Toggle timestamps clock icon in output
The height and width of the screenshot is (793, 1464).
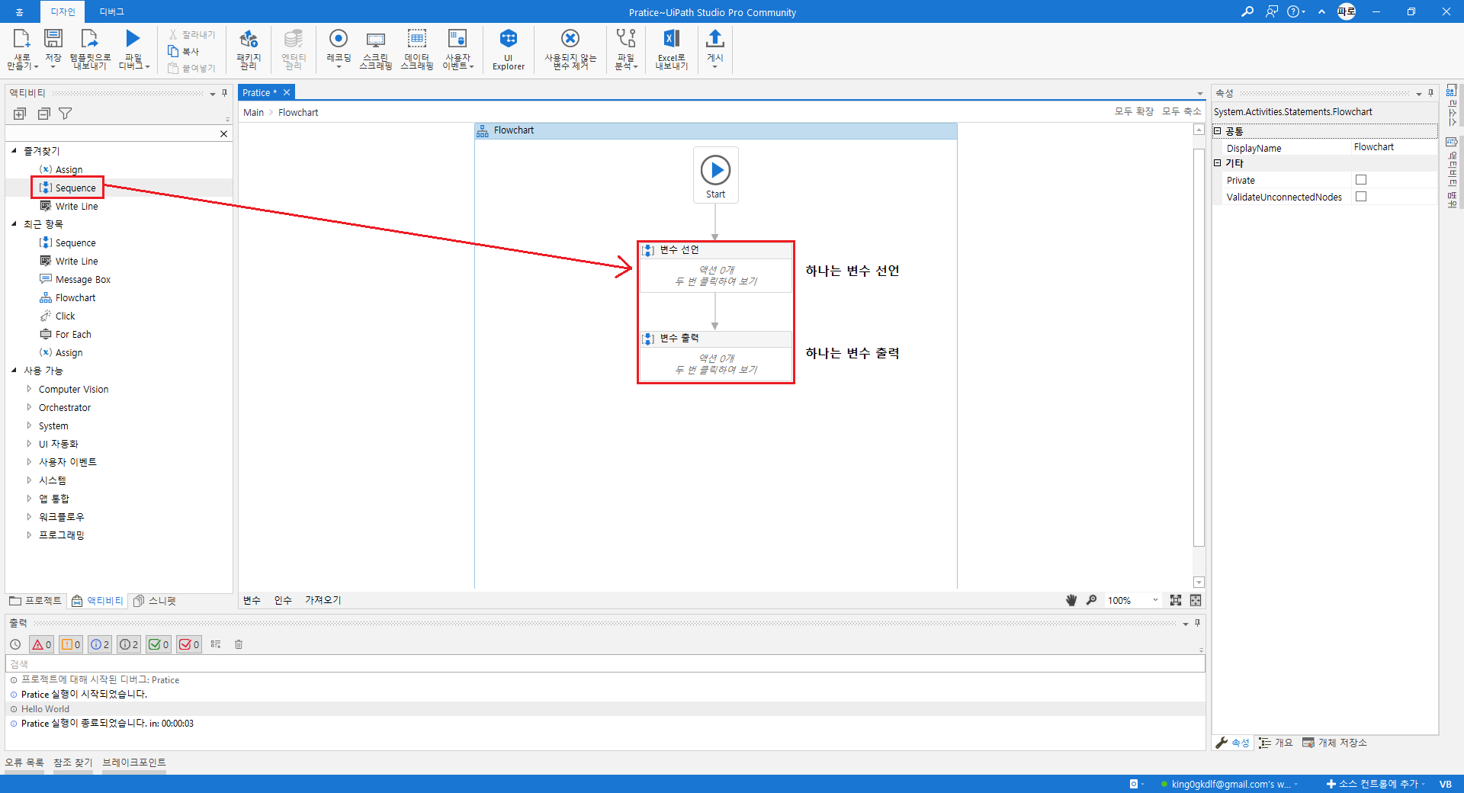point(15,644)
